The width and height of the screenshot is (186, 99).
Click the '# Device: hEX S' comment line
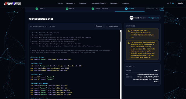pyautogui.click(x=41, y=35)
